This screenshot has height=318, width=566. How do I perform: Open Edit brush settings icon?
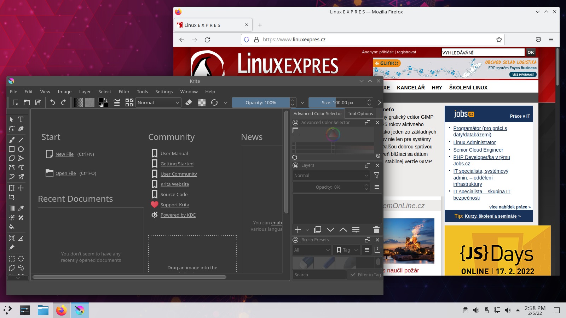click(x=117, y=102)
